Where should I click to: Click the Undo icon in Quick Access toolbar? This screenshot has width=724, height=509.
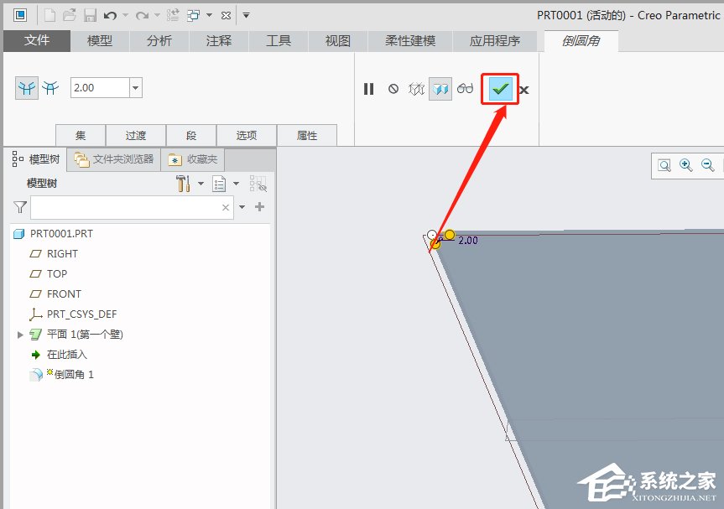109,14
